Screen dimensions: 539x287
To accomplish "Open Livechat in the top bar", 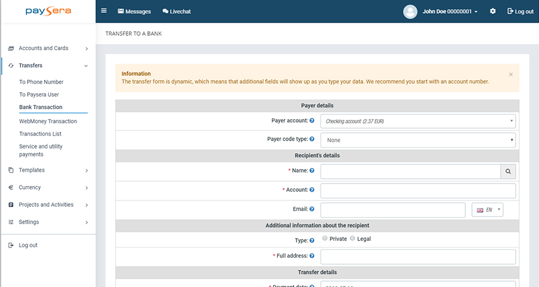I will [177, 11].
